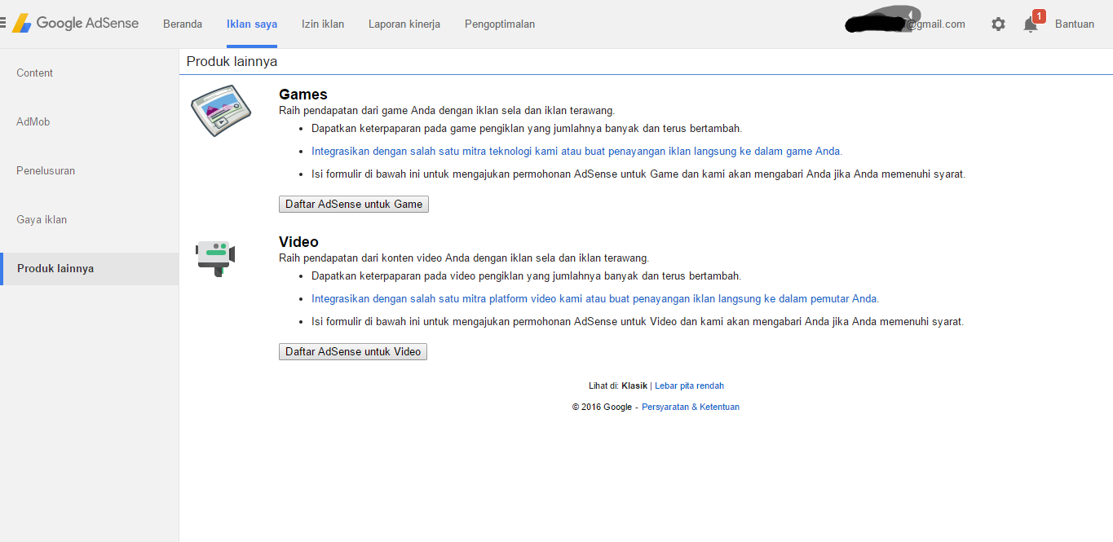The height and width of the screenshot is (542, 1113).
Task: Click Daftar AdSense untuk Game button
Action: pos(354,205)
